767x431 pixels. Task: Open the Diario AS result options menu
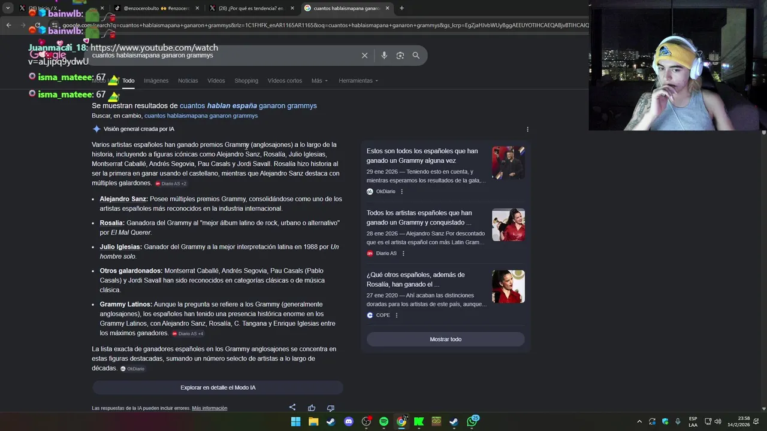pos(403,253)
